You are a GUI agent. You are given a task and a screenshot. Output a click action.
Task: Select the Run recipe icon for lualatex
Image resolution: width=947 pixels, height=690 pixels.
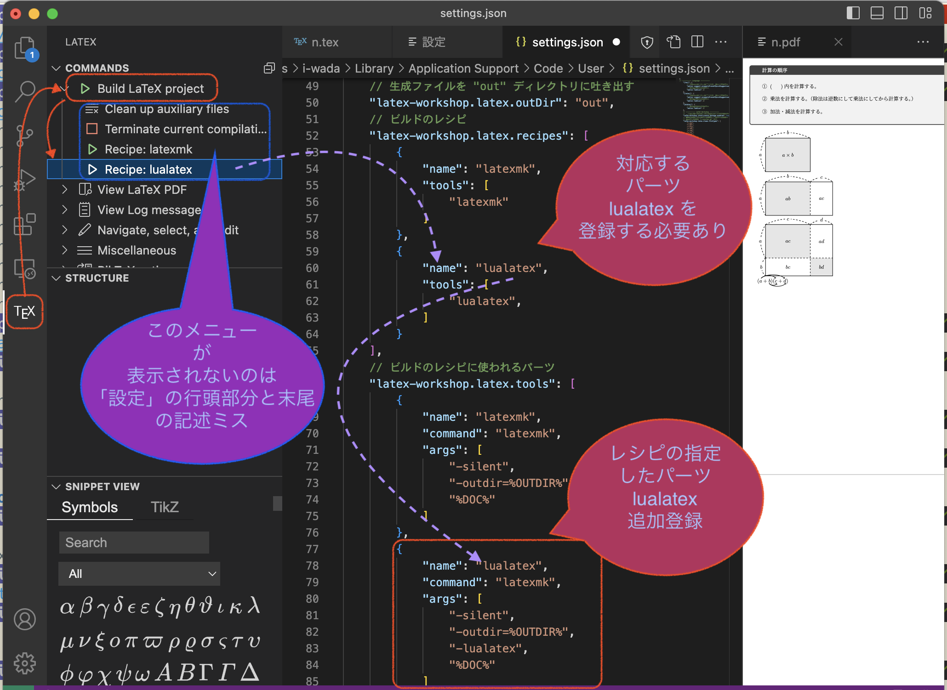click(89, 170)
